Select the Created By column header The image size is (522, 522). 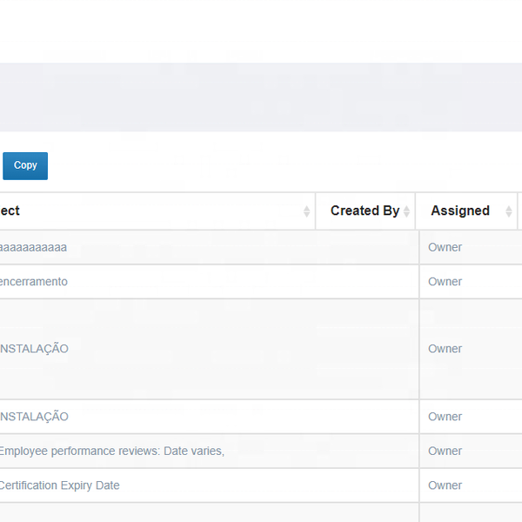click(365, 211)
